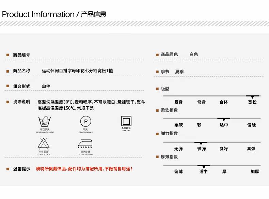Image resolution: width=269 pixels, height=199 pixels.
Task: Click the 组合形式 label
Action: point(21,86)
